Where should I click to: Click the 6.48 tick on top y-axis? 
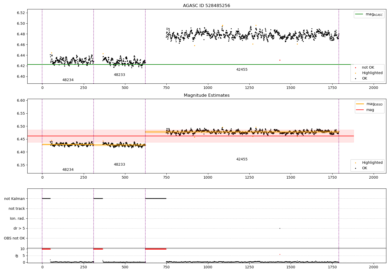[21, 34]
